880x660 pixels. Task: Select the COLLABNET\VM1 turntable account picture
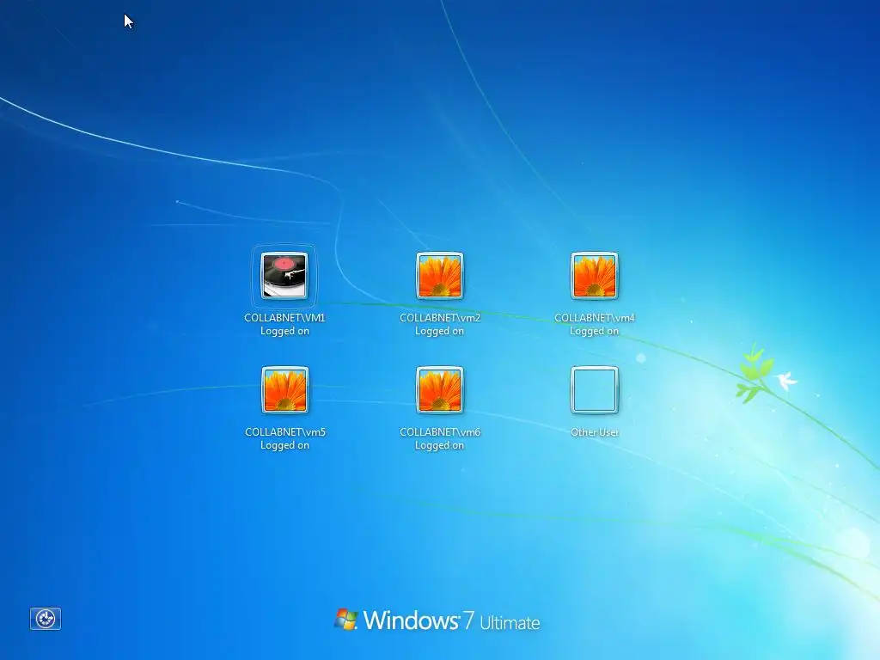(x=284, y=276)
